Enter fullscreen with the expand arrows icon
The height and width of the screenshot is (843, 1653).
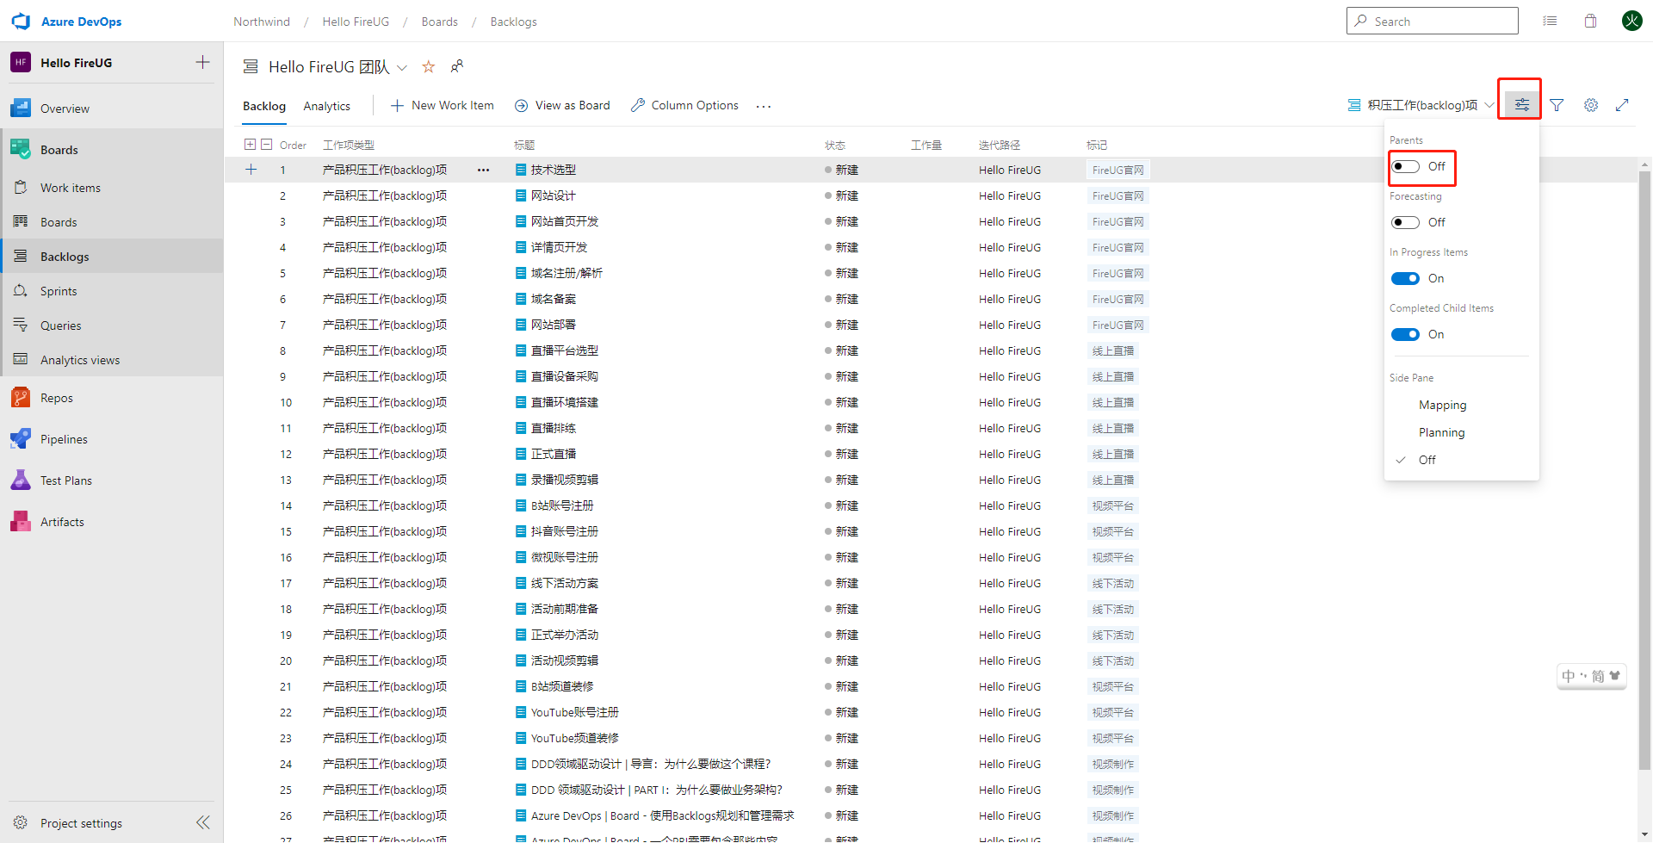[x=1622, y=104]
